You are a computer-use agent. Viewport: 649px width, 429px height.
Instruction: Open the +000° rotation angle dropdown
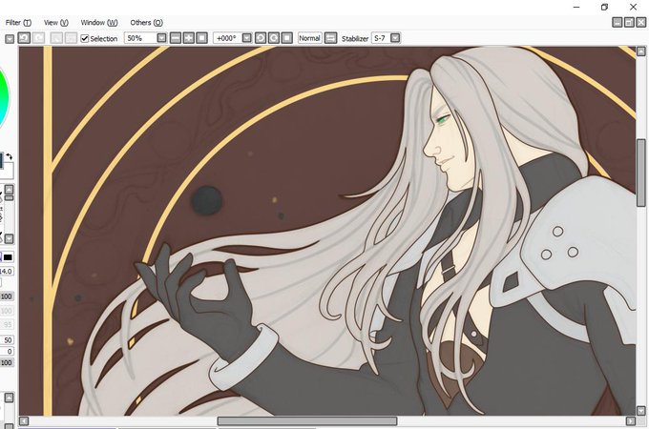tap(246, 38)
